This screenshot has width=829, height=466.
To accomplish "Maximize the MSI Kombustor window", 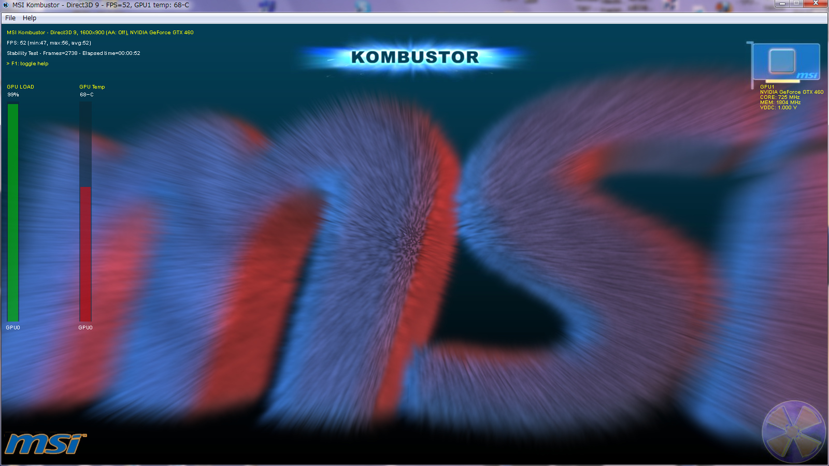I will tap(796, 4).
